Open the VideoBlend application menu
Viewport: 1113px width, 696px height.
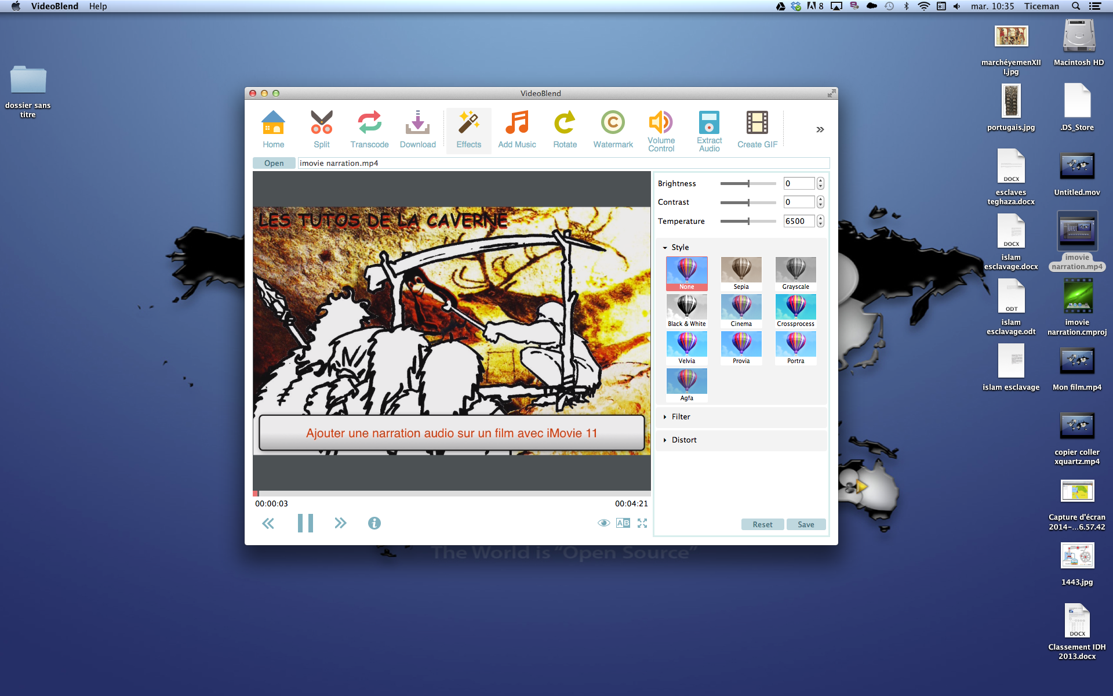(54, 6)
